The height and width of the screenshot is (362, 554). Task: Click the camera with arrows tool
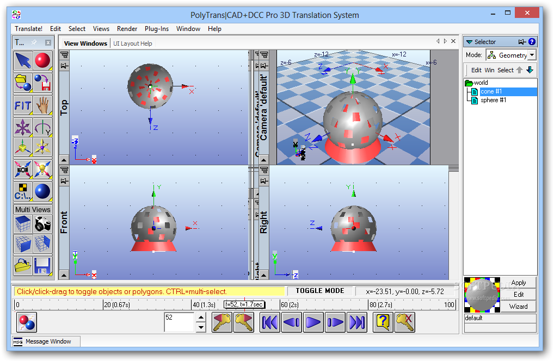coord(23,169)
